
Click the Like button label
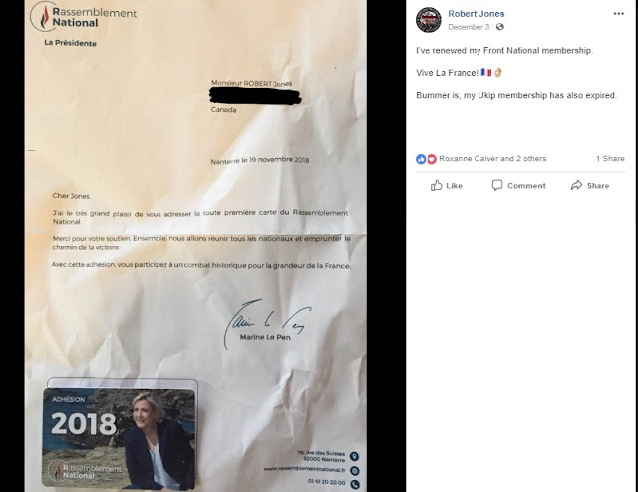point(454,186)
